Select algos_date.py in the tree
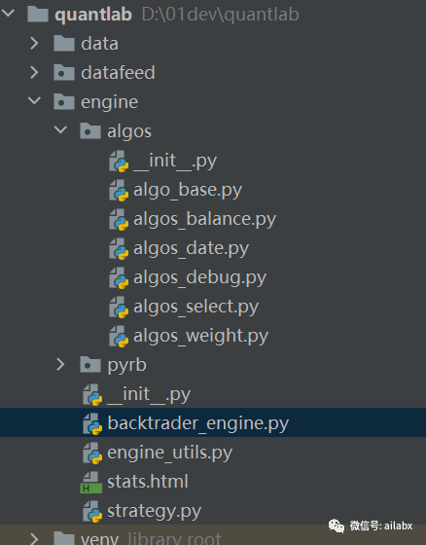The width and height of the screenshot is (426, 545). [191, 248]
